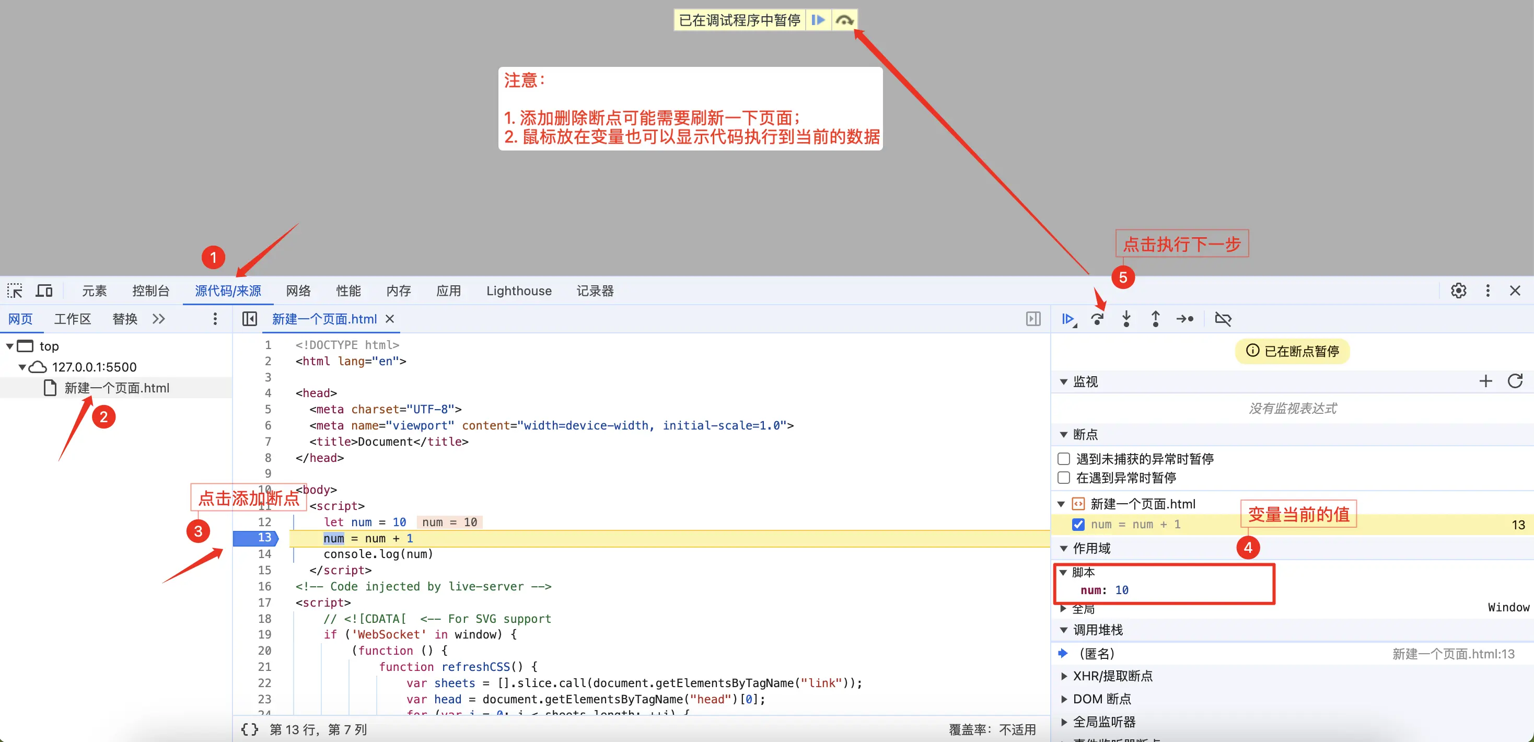Step over from paused overlay banner
The width and height of the screenshot is (1534, 742).
pyautogui.click(x=844, y=20)
